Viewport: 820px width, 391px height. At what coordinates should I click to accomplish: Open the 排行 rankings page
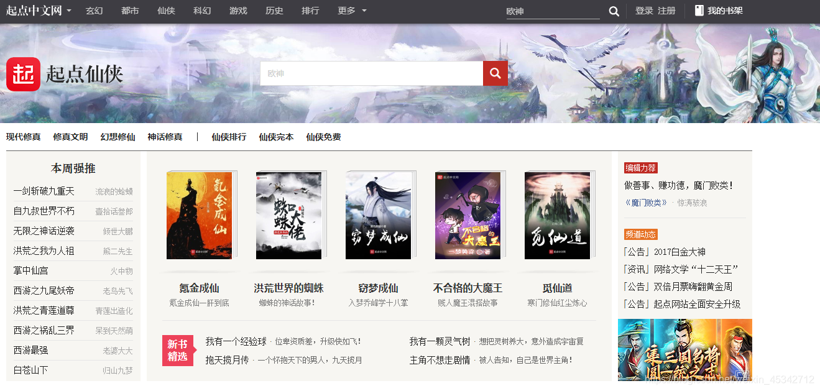tap(310, 11)
